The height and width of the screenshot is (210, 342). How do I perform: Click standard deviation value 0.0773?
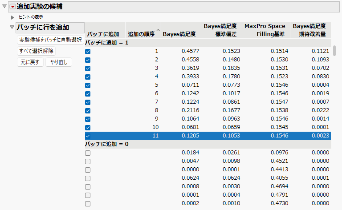coord(231,85)
